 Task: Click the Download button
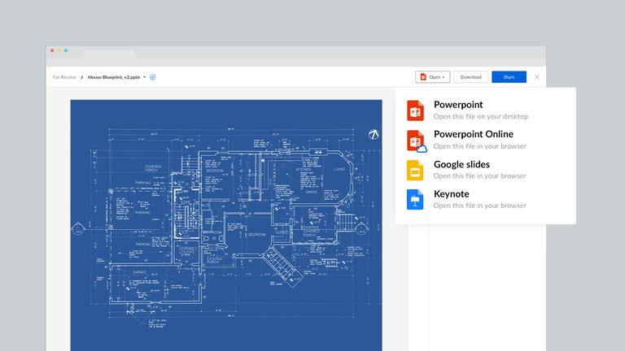coord(471,77)
